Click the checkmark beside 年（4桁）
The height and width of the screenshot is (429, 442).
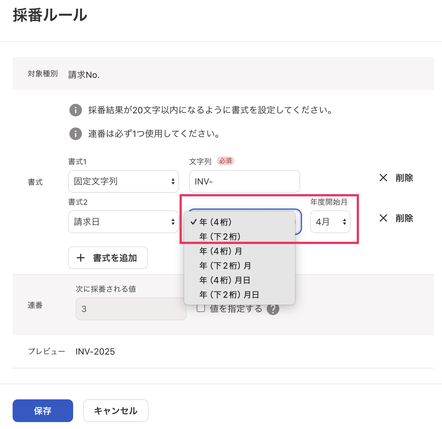pos(193,222)
